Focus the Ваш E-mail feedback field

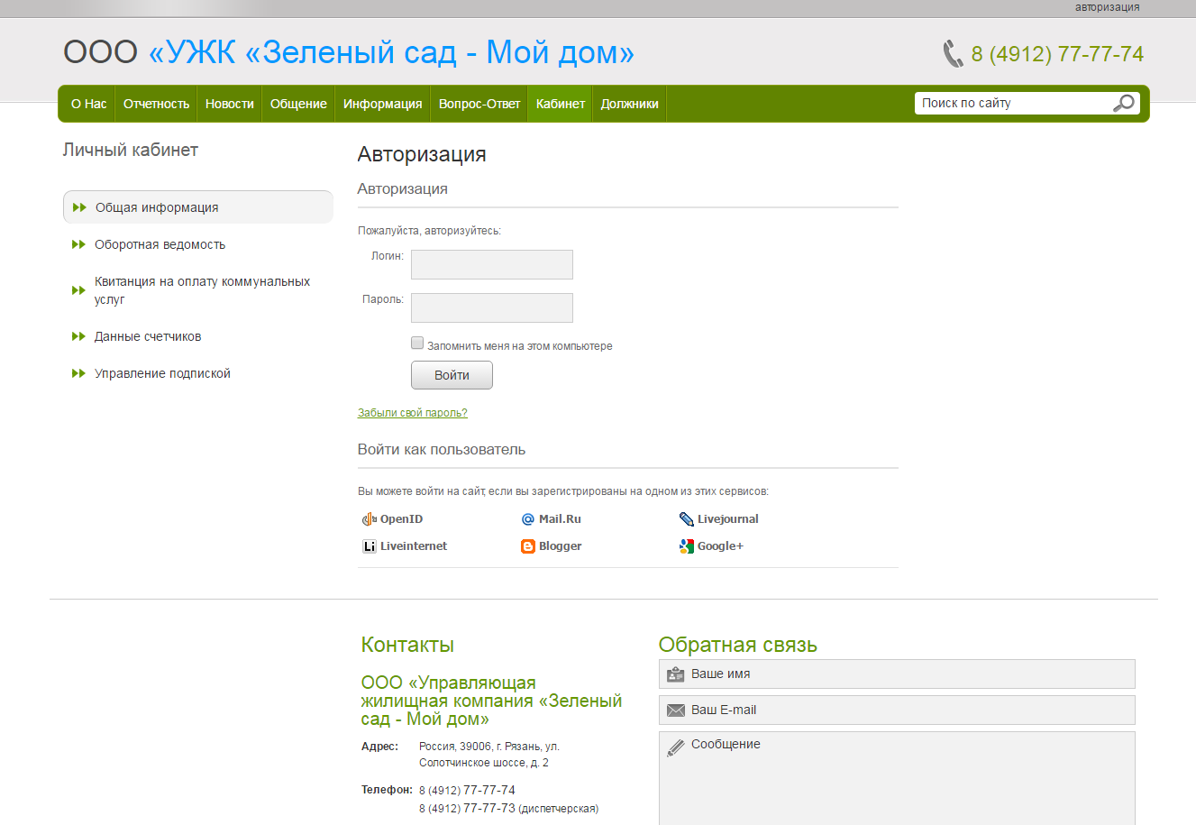coord(897,710)
